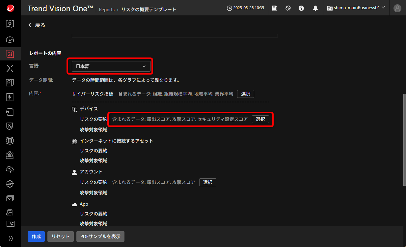The width and height of the screenshot is (406, 247).
Task: Select the highlighted reports chart sidebar icon
Action: tap(10, 54)
